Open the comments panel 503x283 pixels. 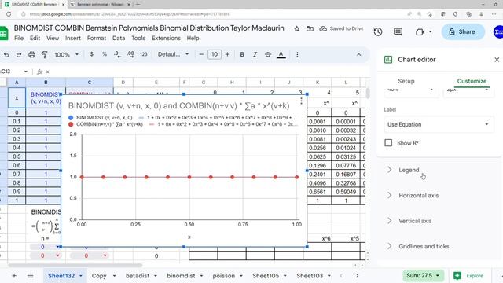398,31
